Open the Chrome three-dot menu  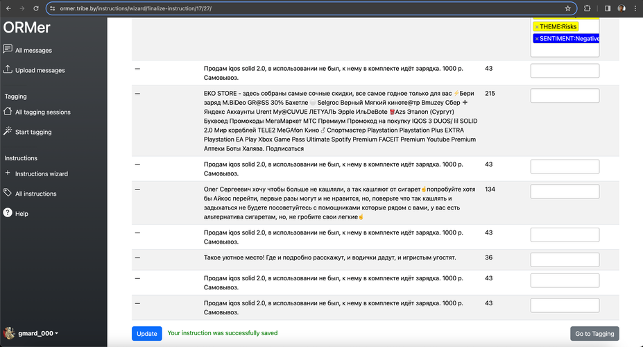click(x=635, y=8)
